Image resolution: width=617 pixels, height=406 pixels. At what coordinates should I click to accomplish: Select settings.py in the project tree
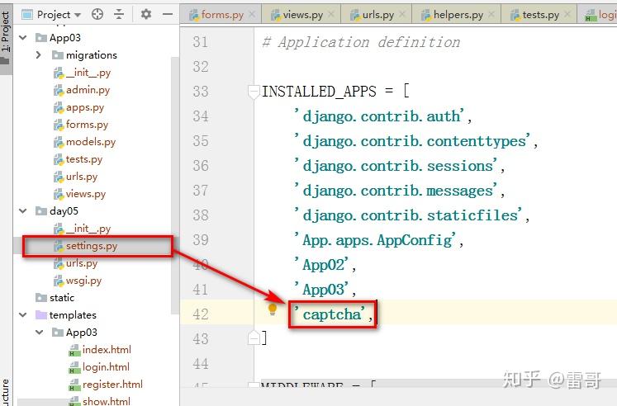point(92,246)
